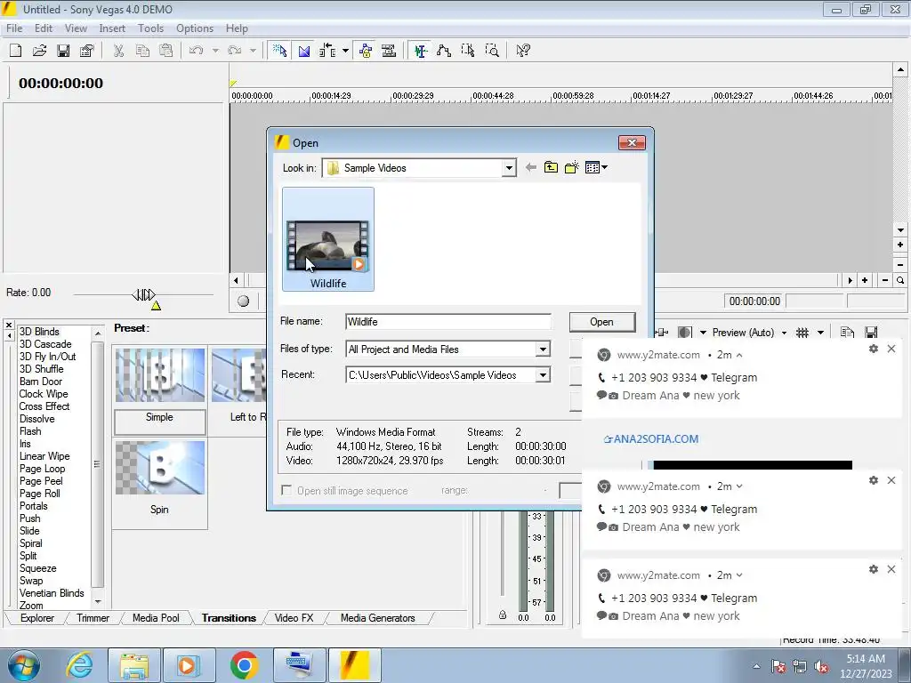Select the Selection Edit tool
Image resolution: width=911 pixels, height=683 pixels.
point(468,51)
